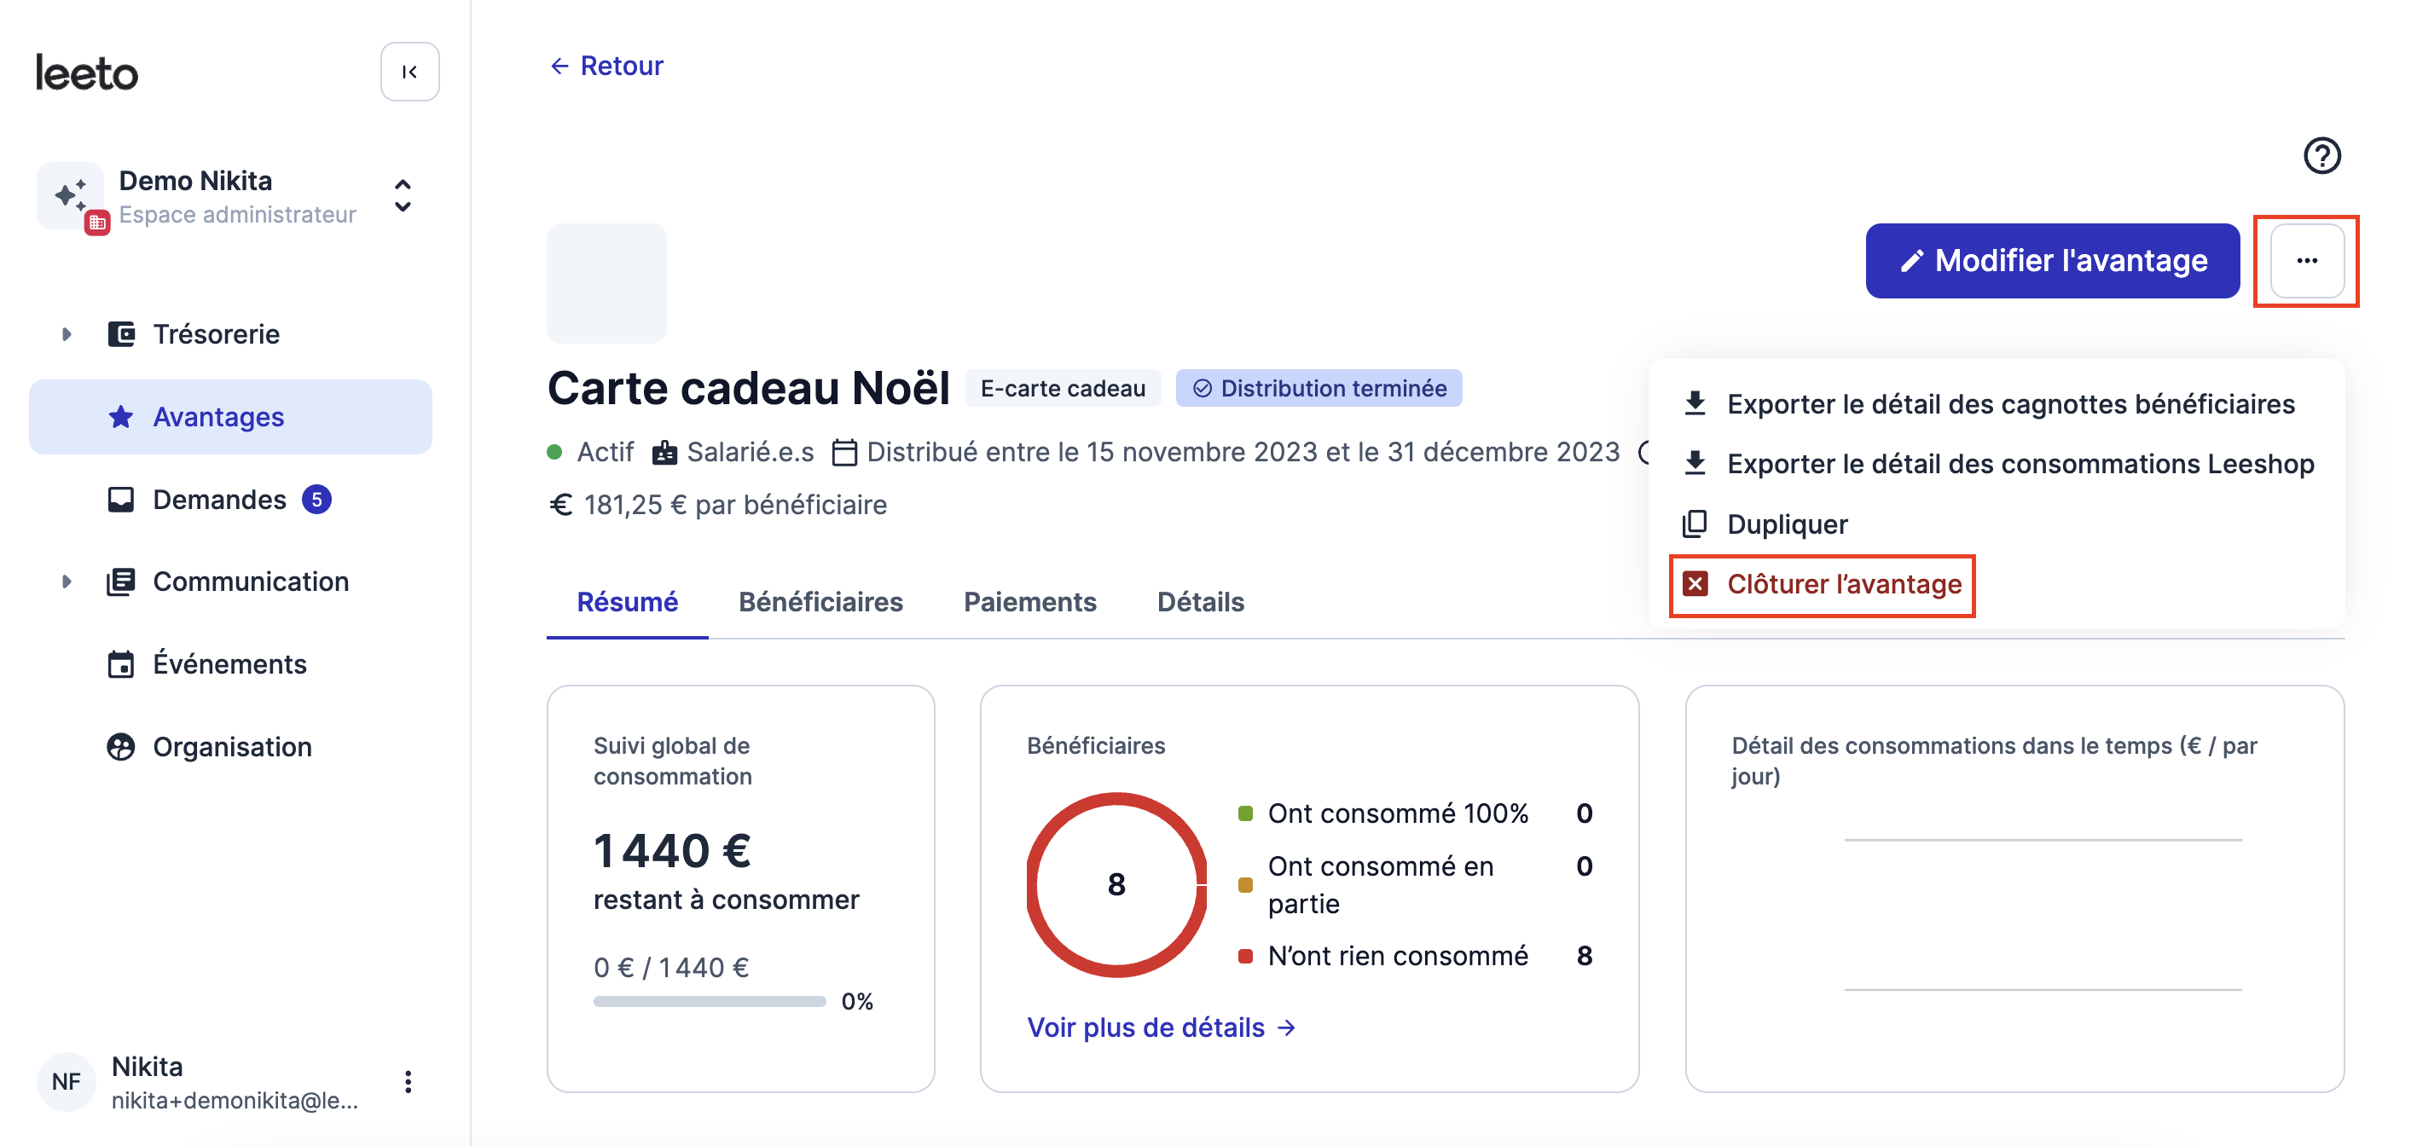
Task: Click the duplicate copy icon
Action: [x=1695, y=524]
